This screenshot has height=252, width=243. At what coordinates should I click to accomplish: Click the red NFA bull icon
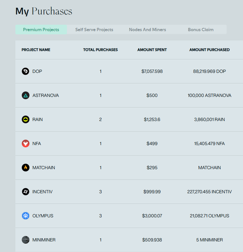point(26,143)
